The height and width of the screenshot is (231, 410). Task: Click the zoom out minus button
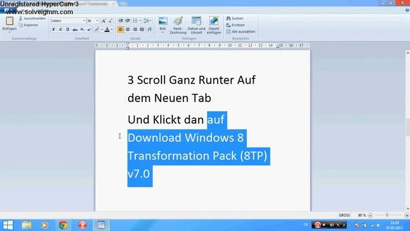[x=370, y=215]
